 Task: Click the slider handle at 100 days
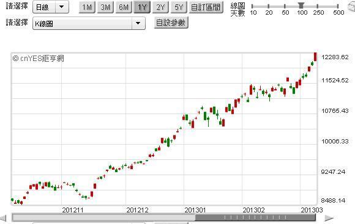pyautogui.click(x=301, y=5)
